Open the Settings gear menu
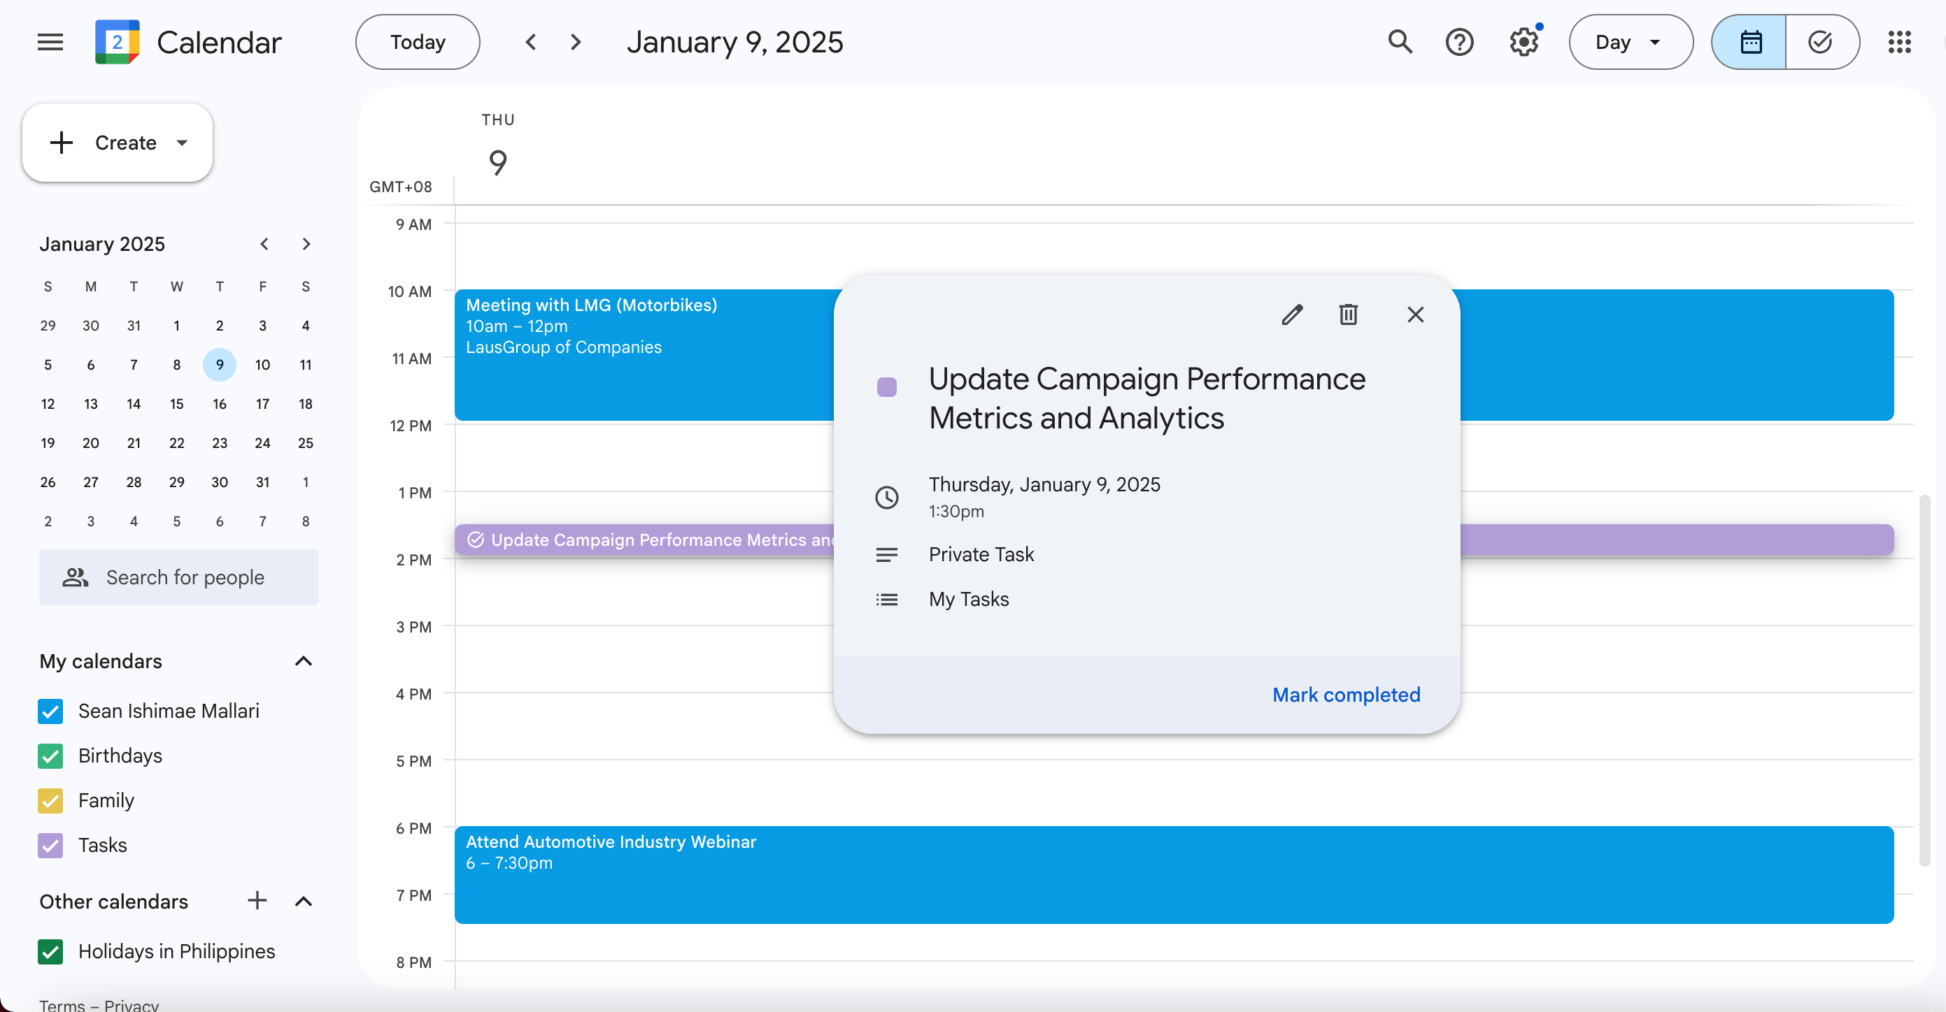Viewport: 1946px width, 1012px height. point(1524,42)
